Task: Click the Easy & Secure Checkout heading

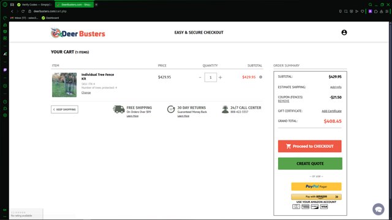Action: click(198, 32)
